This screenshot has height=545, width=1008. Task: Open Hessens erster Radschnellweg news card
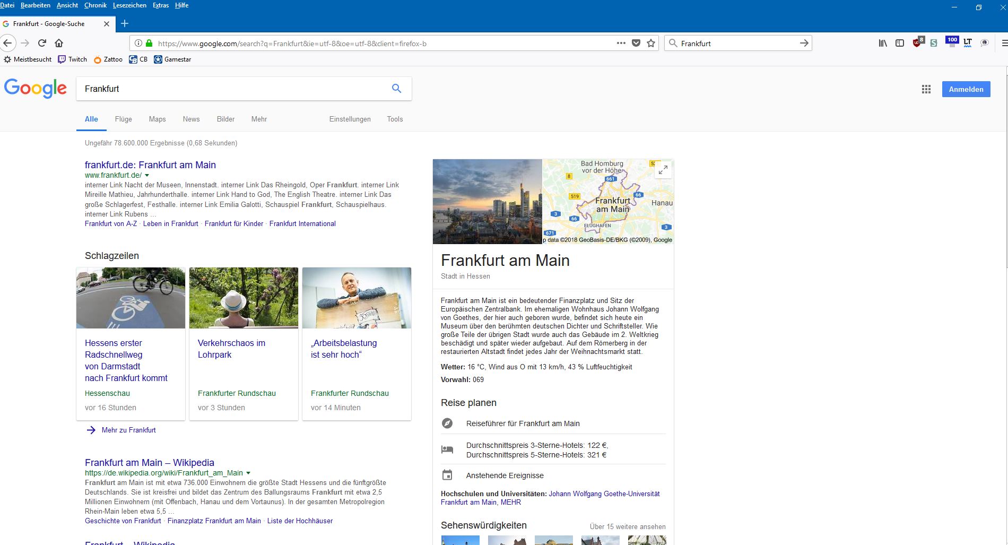coord(131,344)
